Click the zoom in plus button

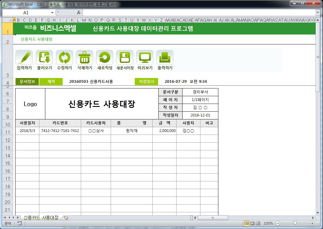point(312,223)
